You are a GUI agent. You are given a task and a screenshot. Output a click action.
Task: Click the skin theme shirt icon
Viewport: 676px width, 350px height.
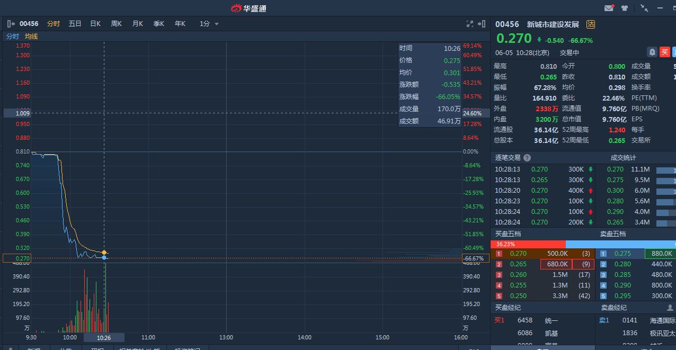pos(625,8)
